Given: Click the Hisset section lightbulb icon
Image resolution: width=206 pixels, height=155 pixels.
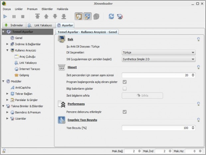Looking at the screenshot, I should [x=198, y=67].
